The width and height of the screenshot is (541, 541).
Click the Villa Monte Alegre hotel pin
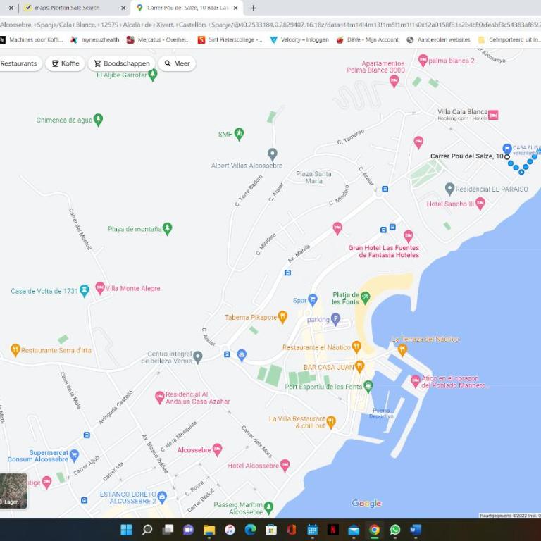[100, 288]
